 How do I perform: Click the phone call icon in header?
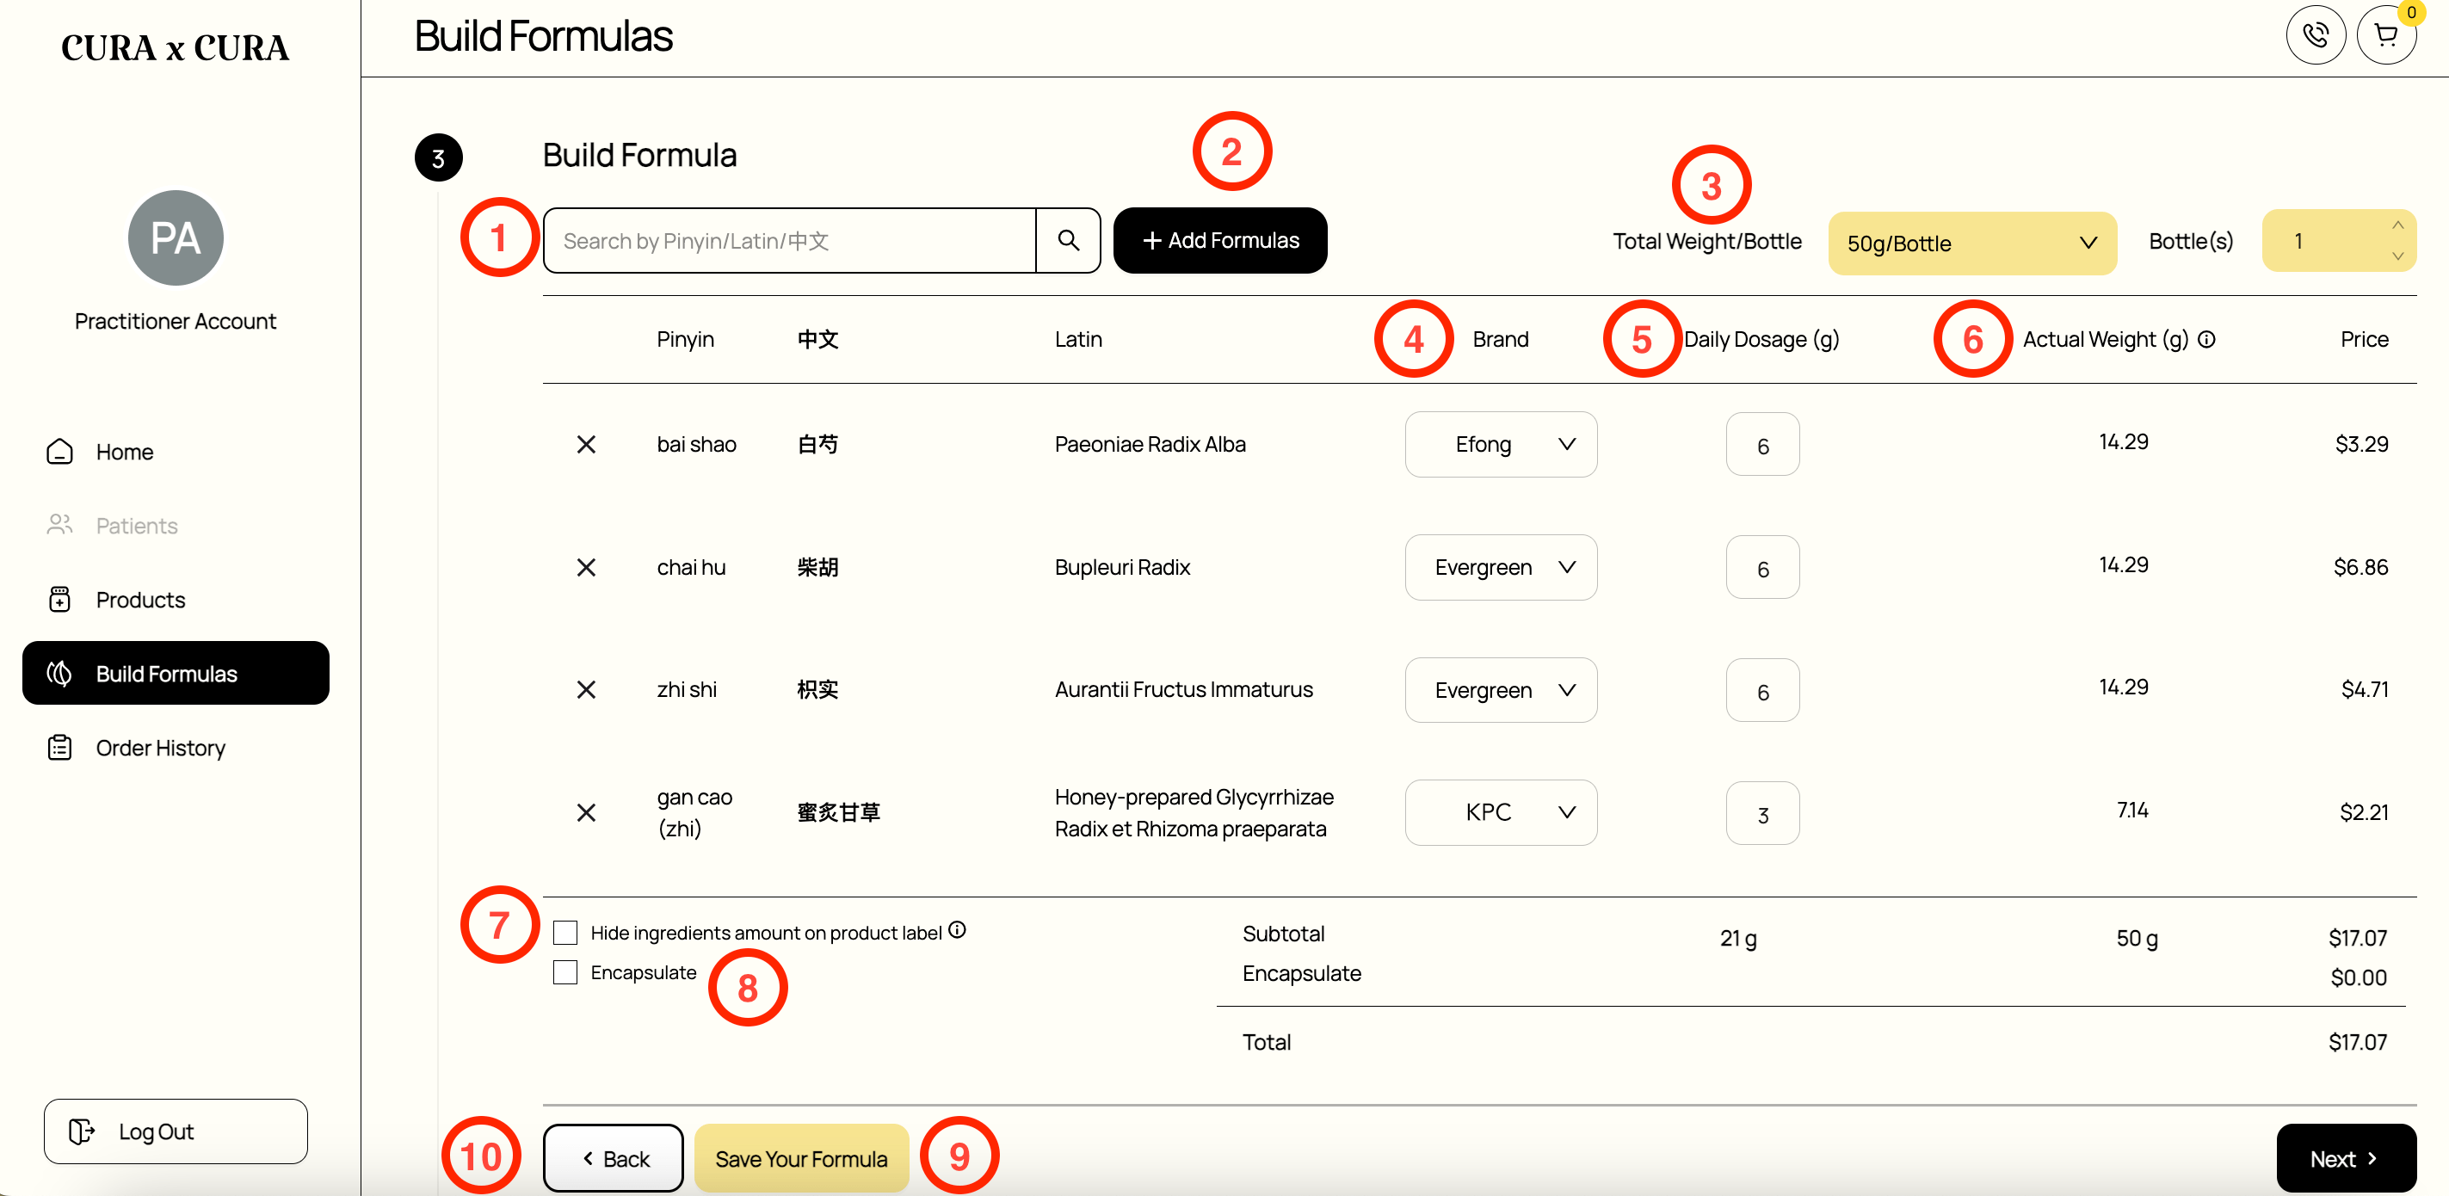(2315, 35)
